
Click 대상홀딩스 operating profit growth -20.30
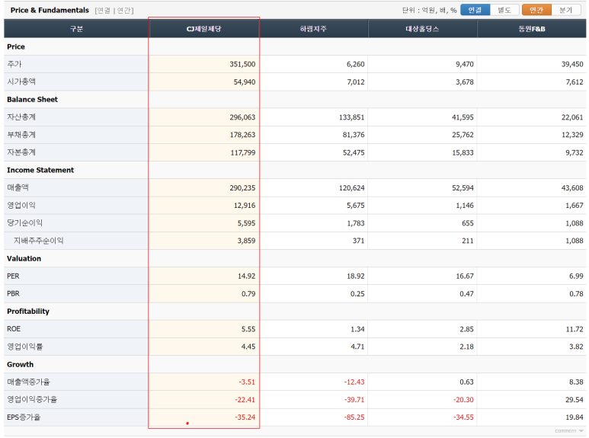pos(463,400)
